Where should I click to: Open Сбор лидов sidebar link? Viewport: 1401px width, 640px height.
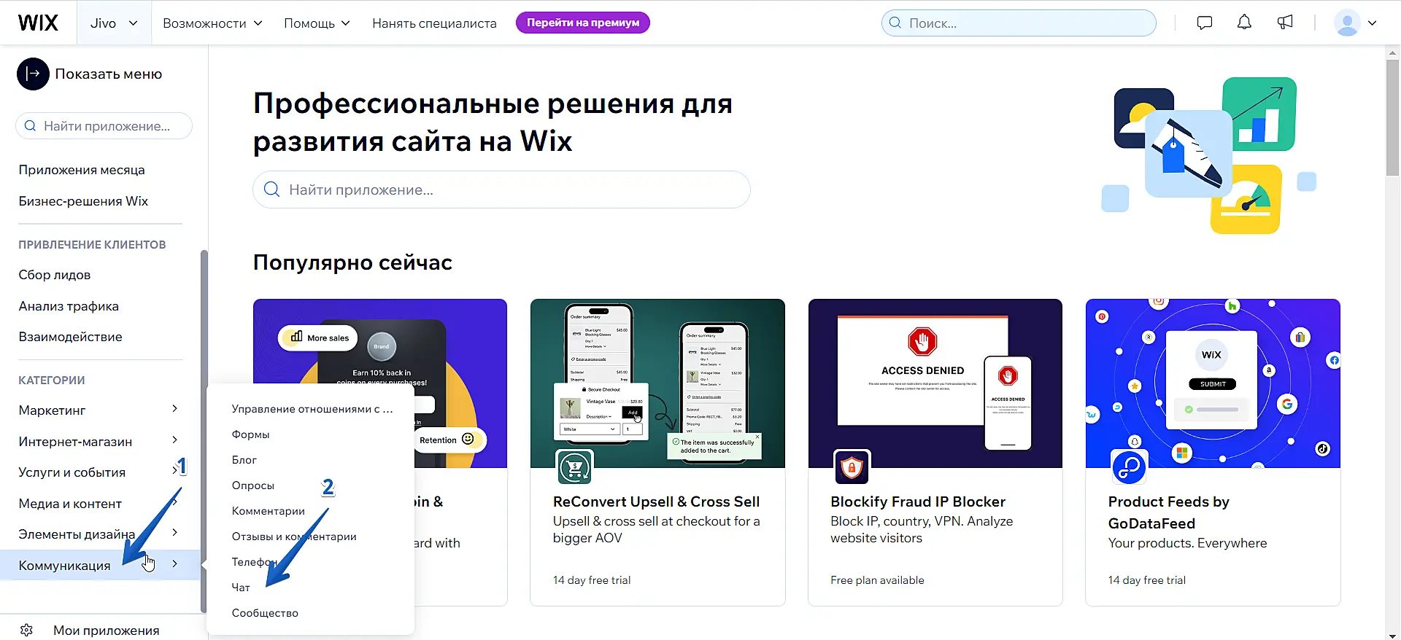tap(55, 275)
